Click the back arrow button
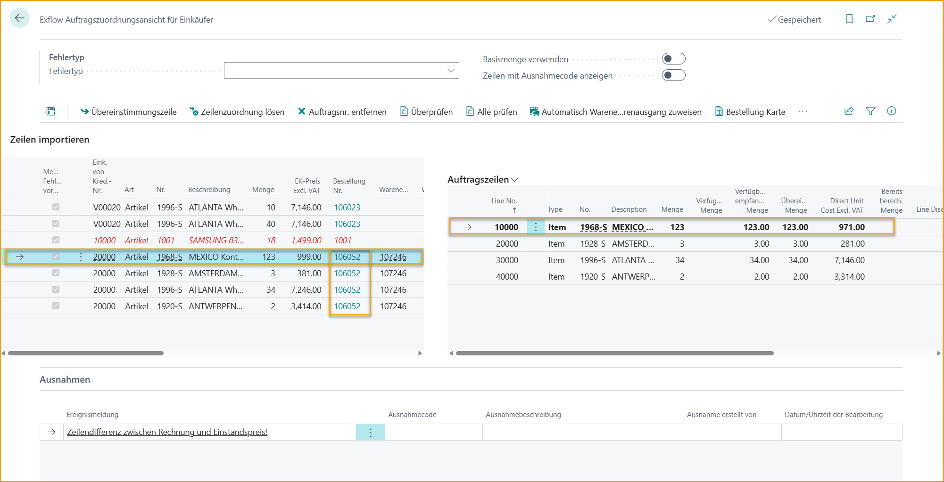This screenshot has width=944, height=482. tap(19, 18)
